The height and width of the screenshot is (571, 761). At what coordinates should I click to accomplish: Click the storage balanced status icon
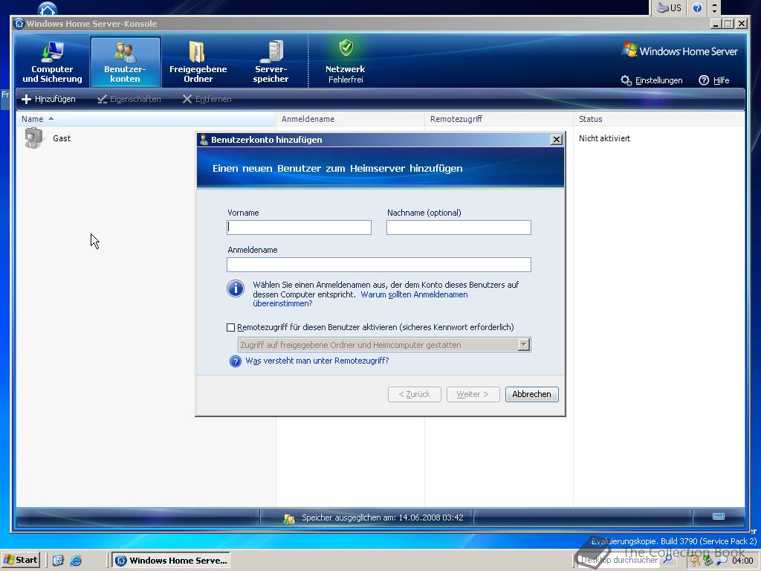tap(289, 518)
